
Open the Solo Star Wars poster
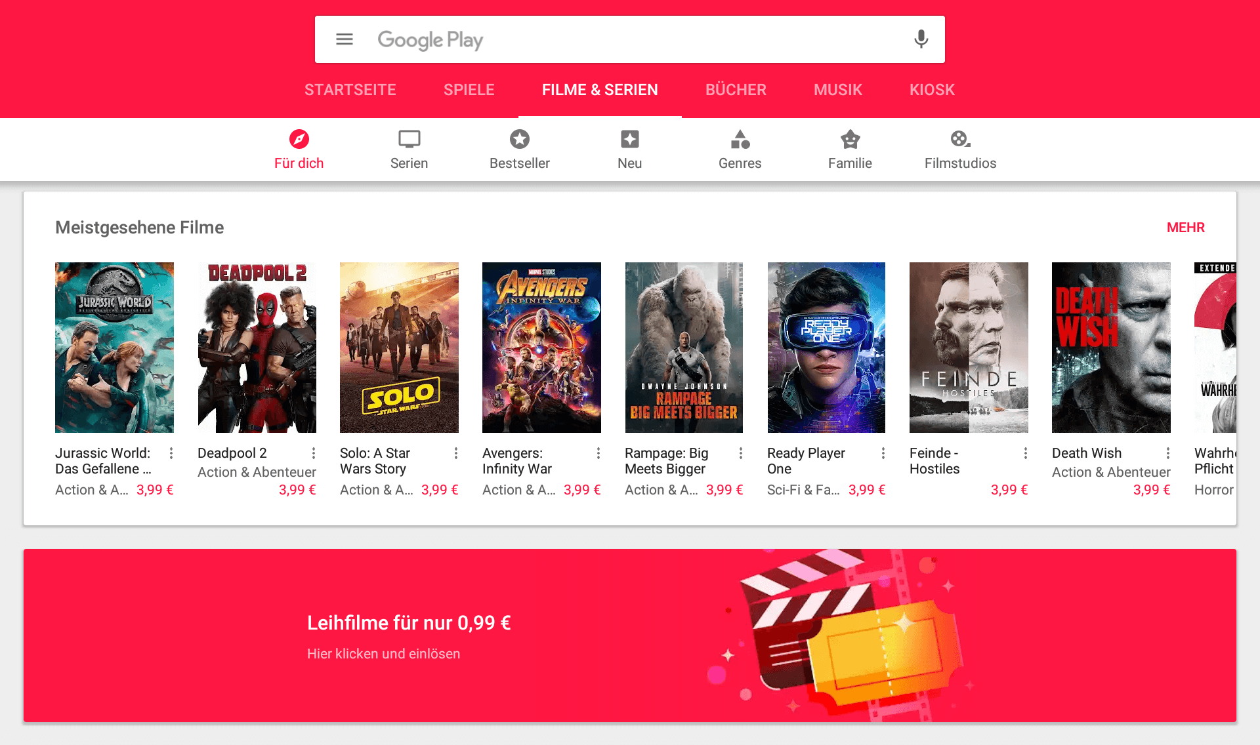[399, 348]
